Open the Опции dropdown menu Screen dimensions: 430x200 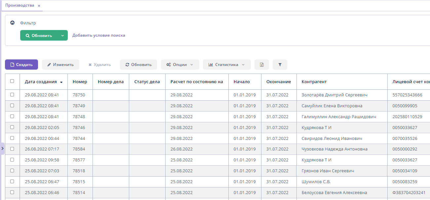click(x=180, y=65)
